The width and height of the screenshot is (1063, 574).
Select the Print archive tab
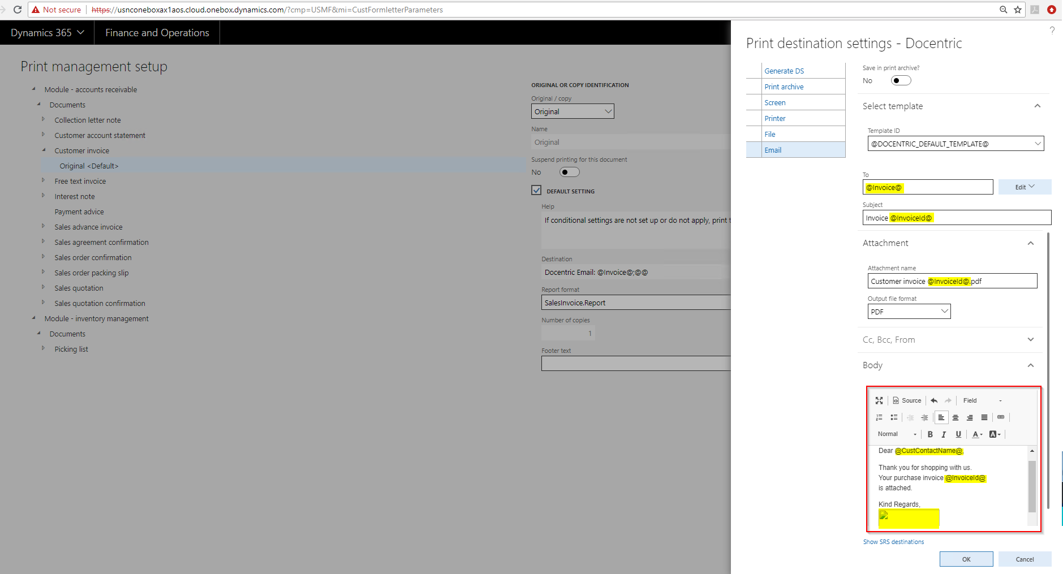[784, 87]
